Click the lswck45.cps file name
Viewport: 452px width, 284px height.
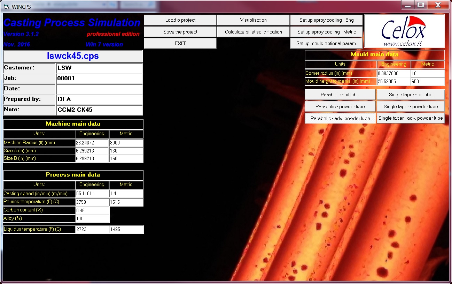(73, 56)
